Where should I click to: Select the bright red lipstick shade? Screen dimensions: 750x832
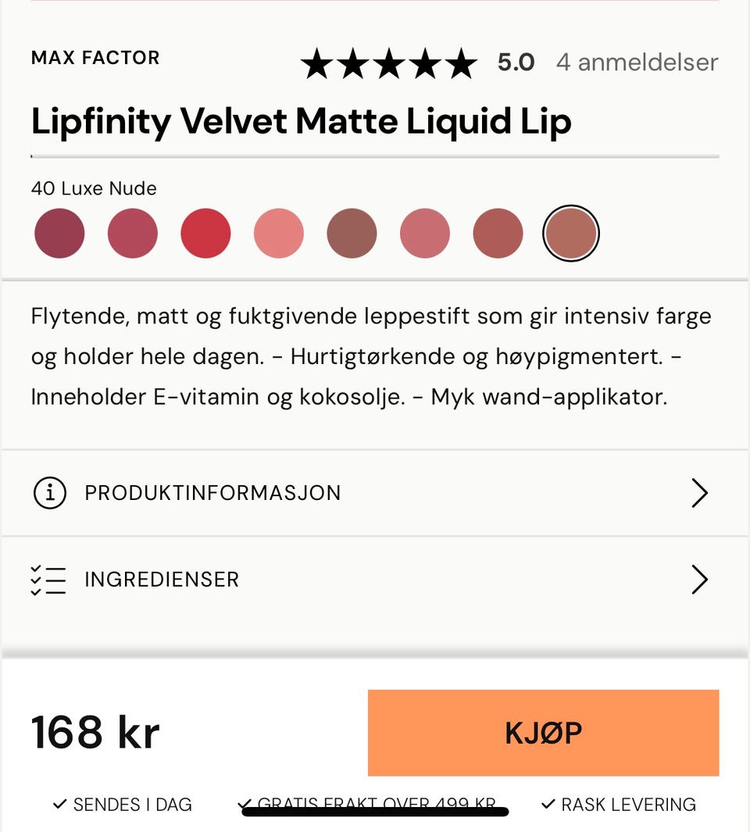click(x=205, y=233)
